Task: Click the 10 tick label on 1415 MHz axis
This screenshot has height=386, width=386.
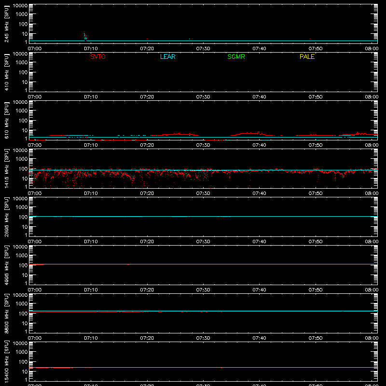Action: point(25,179)
